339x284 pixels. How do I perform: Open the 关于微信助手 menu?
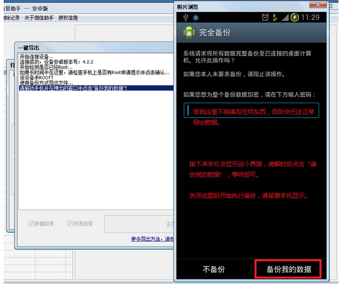click(x=39, y=18)
